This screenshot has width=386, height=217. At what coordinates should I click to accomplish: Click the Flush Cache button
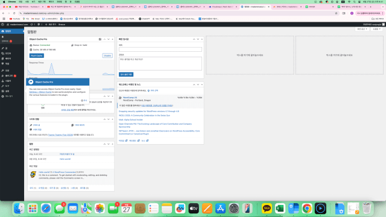pyautogui.click(x=37, y=55)
